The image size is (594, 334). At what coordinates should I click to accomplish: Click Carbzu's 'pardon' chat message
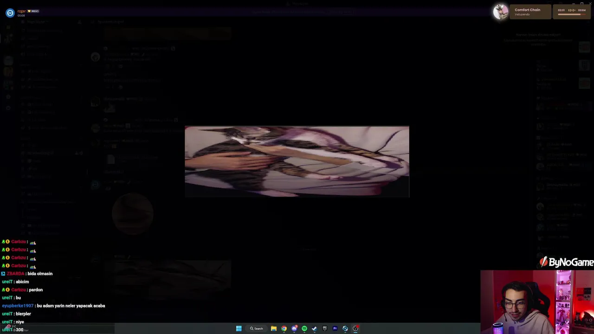coord(36,290)
